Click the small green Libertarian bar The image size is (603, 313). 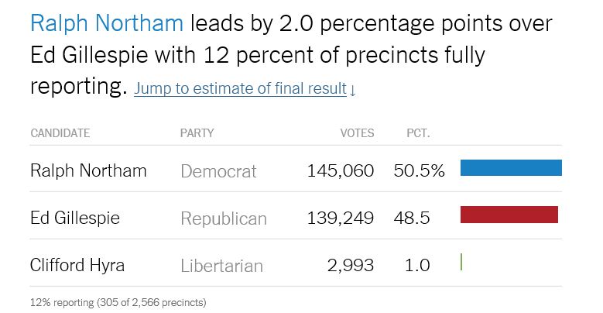461,262
